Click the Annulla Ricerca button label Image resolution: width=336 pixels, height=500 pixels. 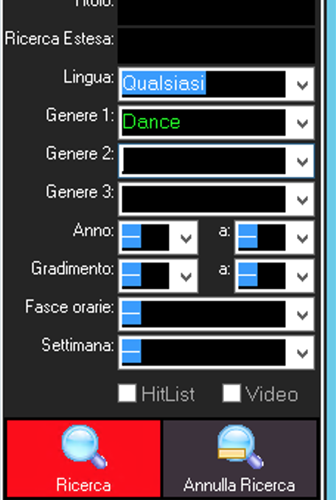pyautogui.click(x=239, y=485)
